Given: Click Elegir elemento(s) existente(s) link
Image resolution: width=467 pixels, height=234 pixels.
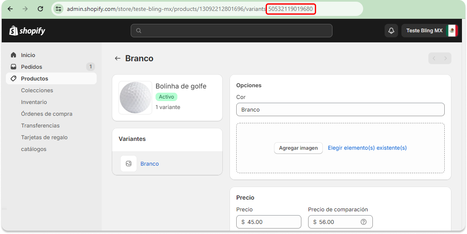Looking at the screenshot, I should pyautogui.click(x=367, y=148).
